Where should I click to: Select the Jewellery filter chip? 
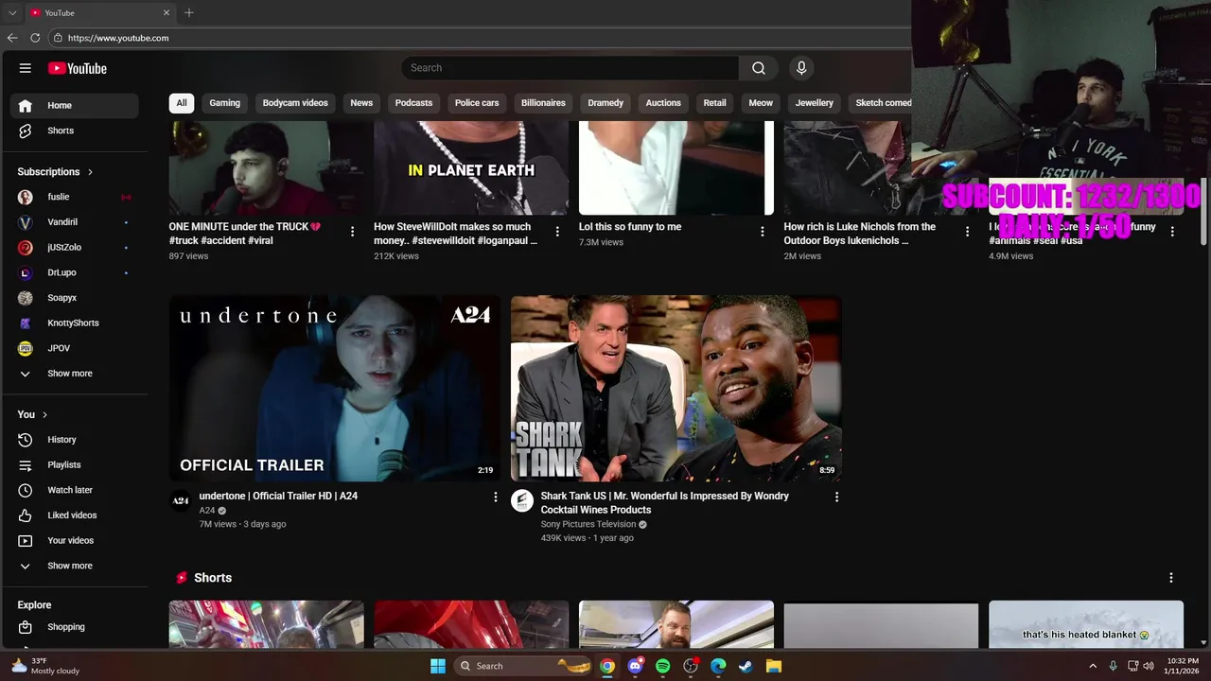point(815,103)
